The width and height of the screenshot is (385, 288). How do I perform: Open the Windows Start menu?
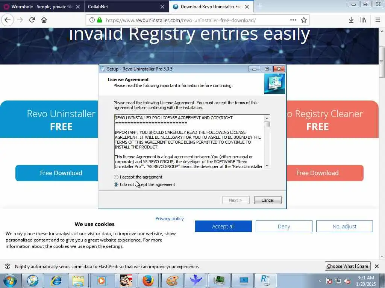(10, 280)
